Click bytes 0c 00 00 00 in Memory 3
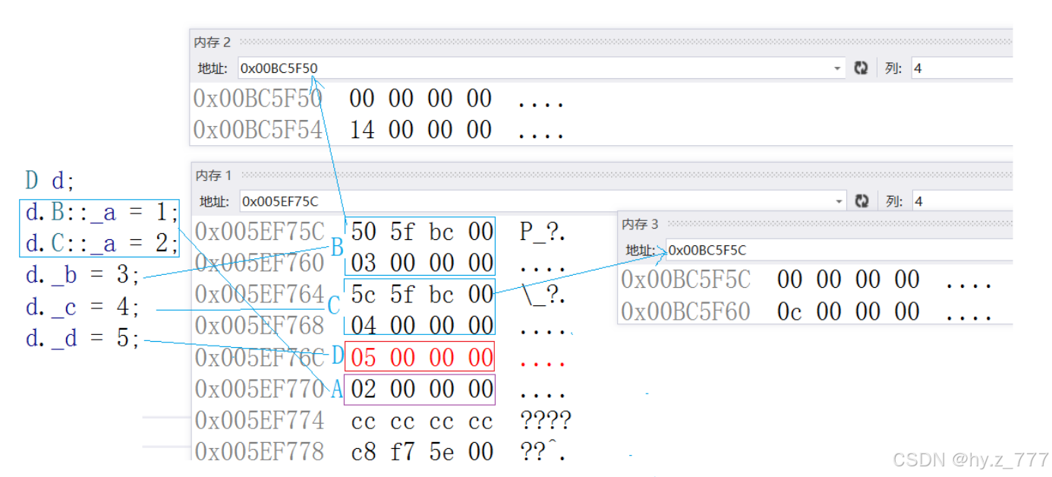1052x477 pixels. click(x=849, y=311)
